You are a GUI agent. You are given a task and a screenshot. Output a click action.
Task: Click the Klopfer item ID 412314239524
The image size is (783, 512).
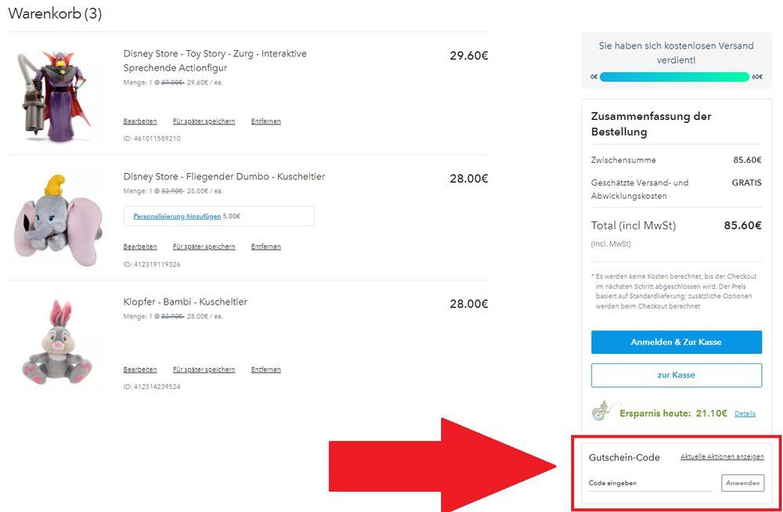pyautogui.click(x=152, y=387)
